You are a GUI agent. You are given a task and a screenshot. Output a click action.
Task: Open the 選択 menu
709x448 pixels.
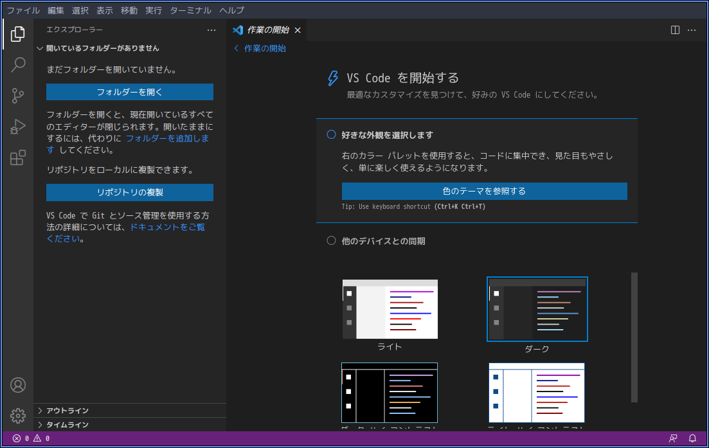pyautogui.click(x=80, y=10)
